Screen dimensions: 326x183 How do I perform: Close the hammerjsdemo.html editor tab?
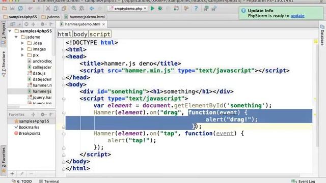coord(103,24)
